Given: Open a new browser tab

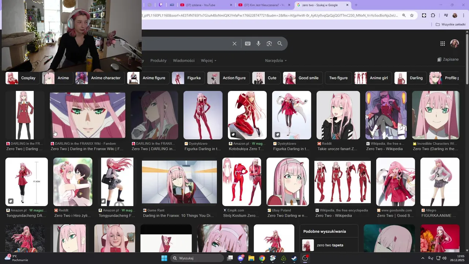Looking at the screenshot, I should 356,5.
